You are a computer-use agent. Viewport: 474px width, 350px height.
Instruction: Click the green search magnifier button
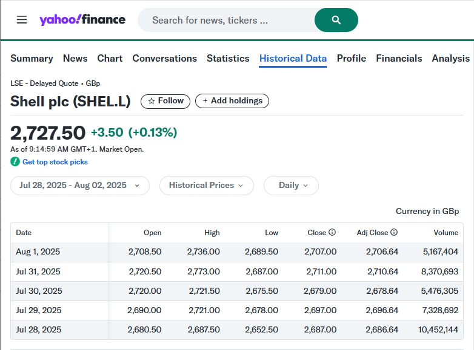pyautogui.click(x=336, y=20)
